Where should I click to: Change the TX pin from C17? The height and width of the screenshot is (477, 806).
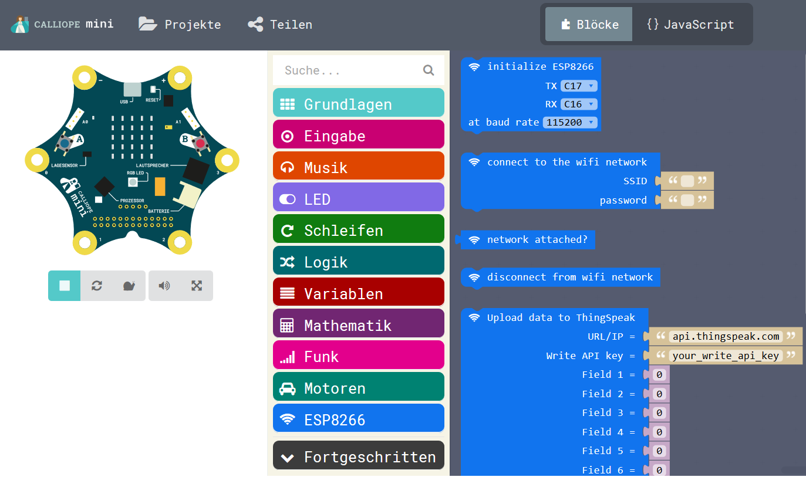tap(579, 86)
